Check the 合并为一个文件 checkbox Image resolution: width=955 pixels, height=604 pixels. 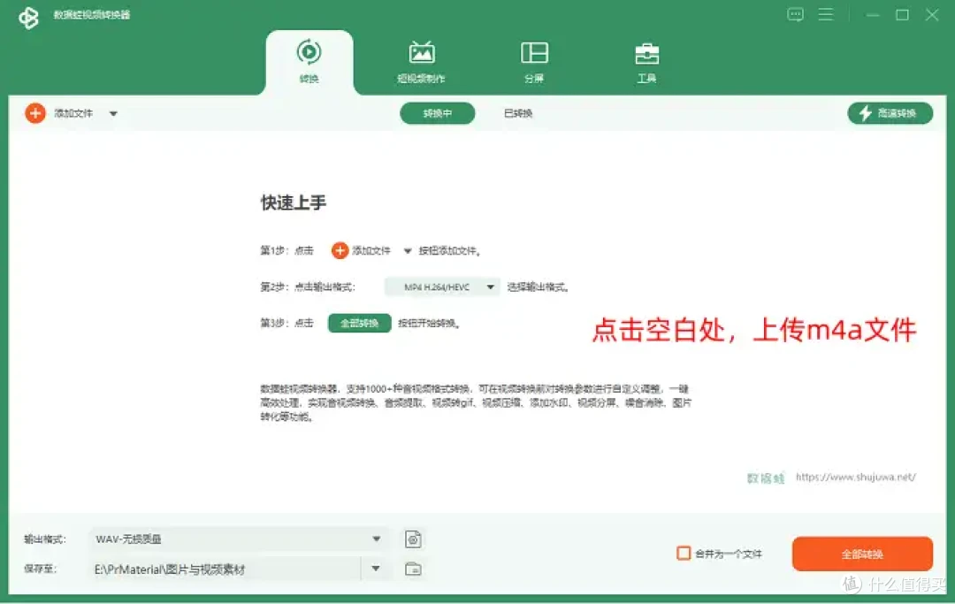[x=684, y=554]
